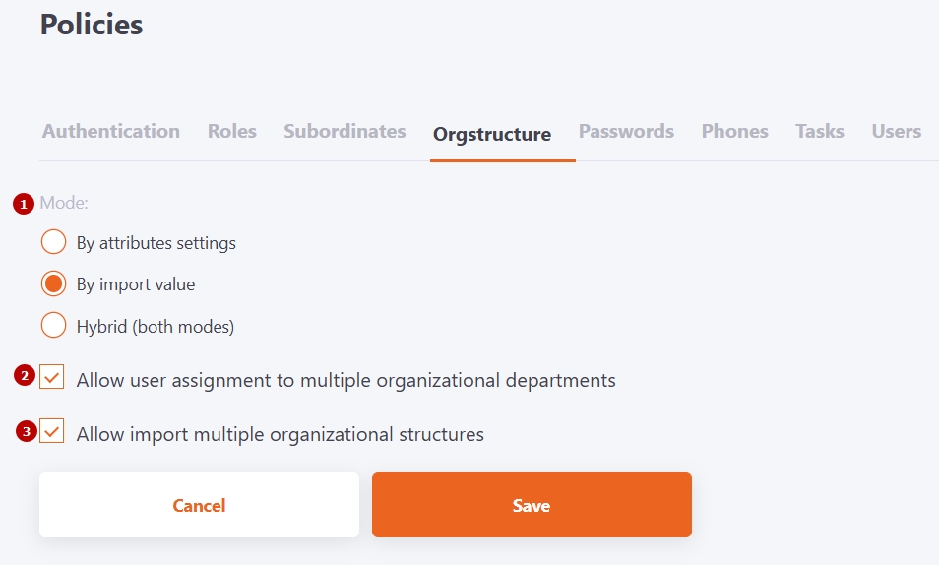The height and width of the screenshot is (565, 939).
Task: Click the red number 1 marker badge
Action: click(23, 204)
